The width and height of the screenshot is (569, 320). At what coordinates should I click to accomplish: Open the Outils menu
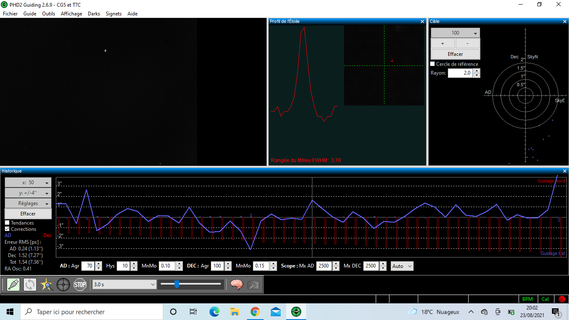click(x=49, y=14)
